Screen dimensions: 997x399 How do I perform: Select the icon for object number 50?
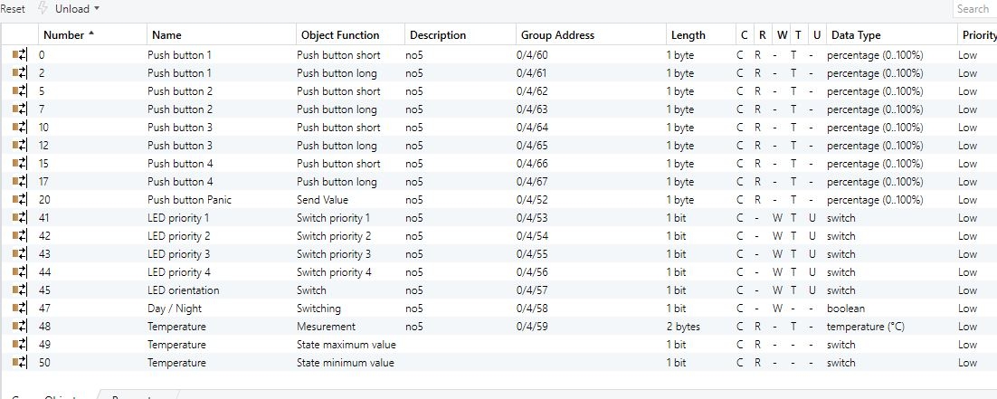pyautogui.click(x=20, y=363)
